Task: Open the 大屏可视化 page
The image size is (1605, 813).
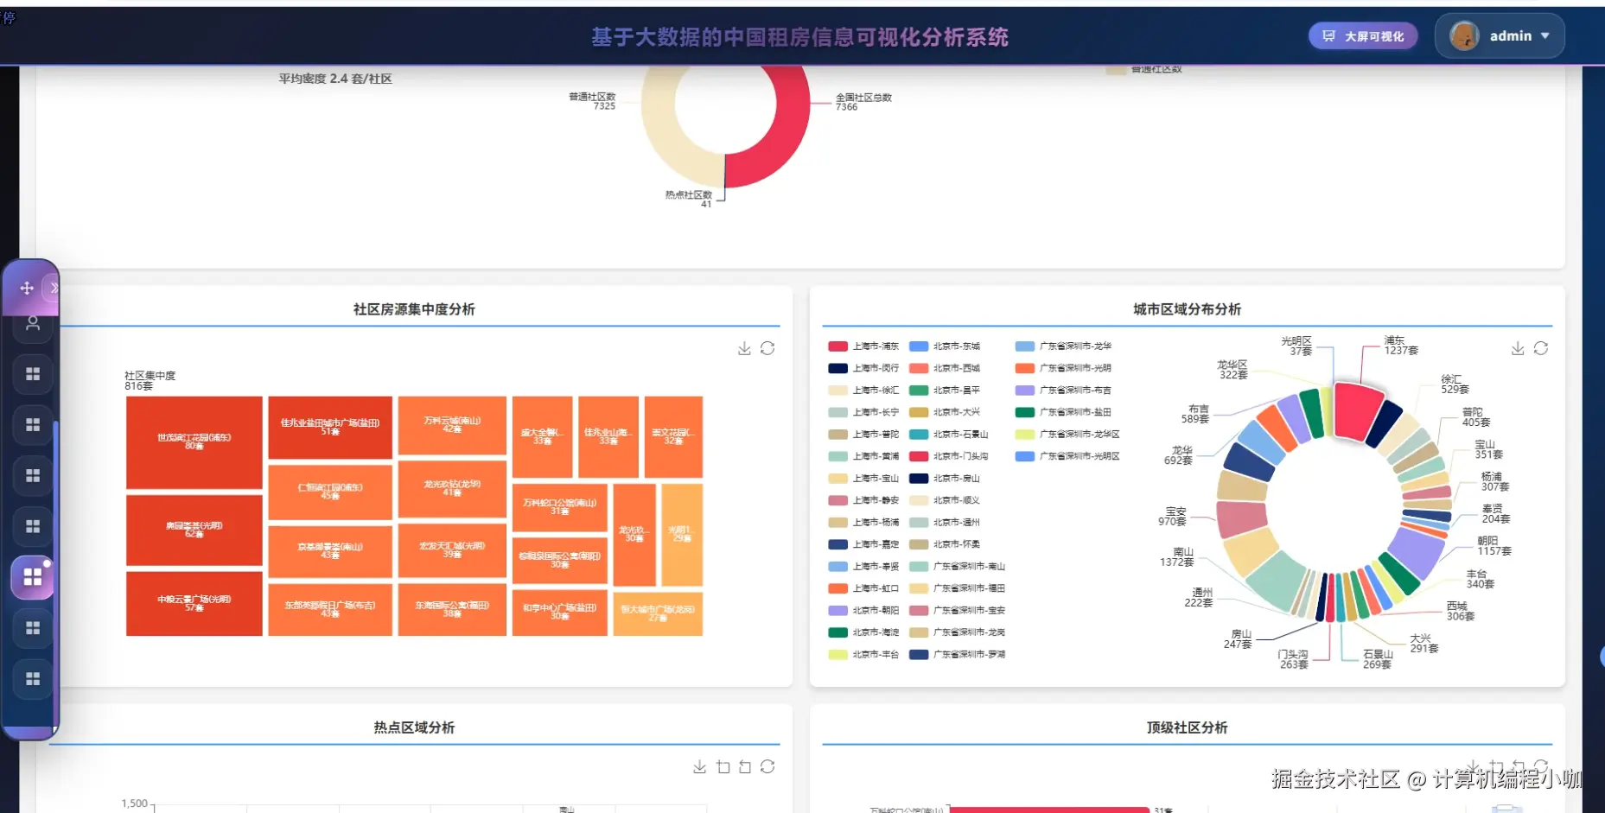Action: point(1362,35)
